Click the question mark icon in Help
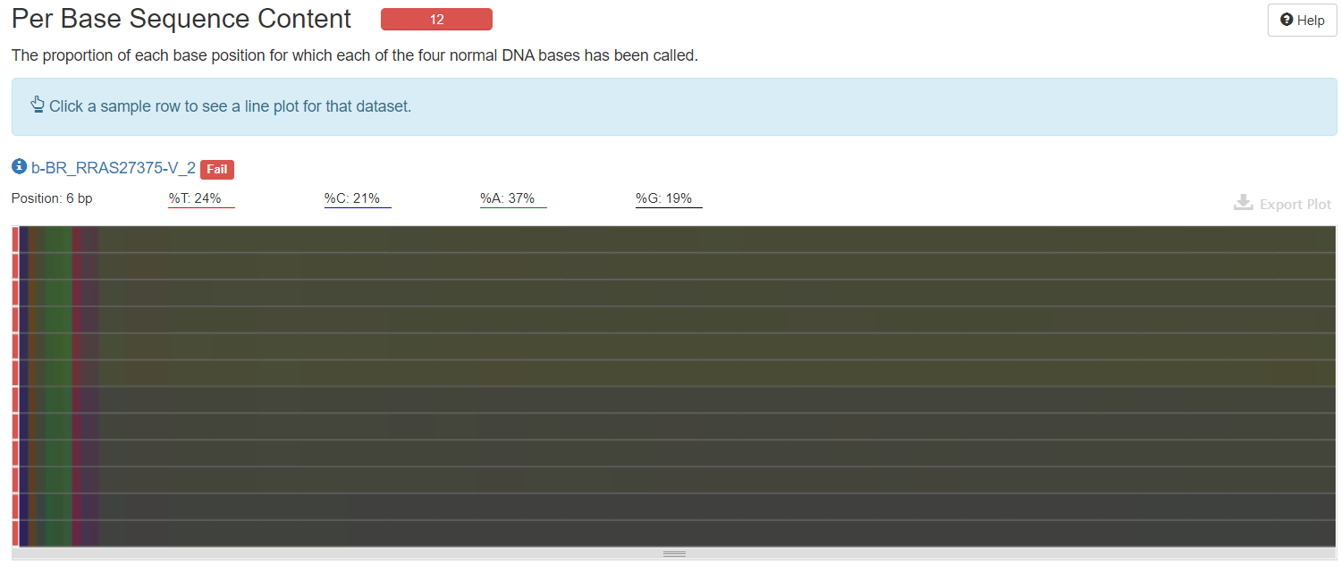This screenshot has height=580, width=1341. pyautogui.click(x=1286, y=20)
